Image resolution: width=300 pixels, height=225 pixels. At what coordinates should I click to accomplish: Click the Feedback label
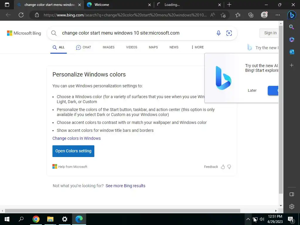[211, 167]
